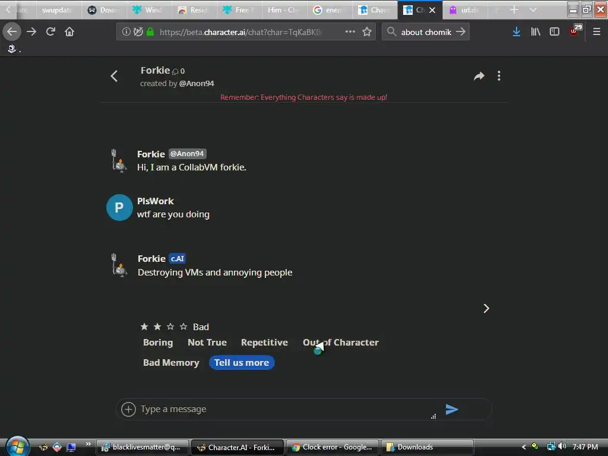
Task: Rate the reply two stars
Action: coord(157,327)
